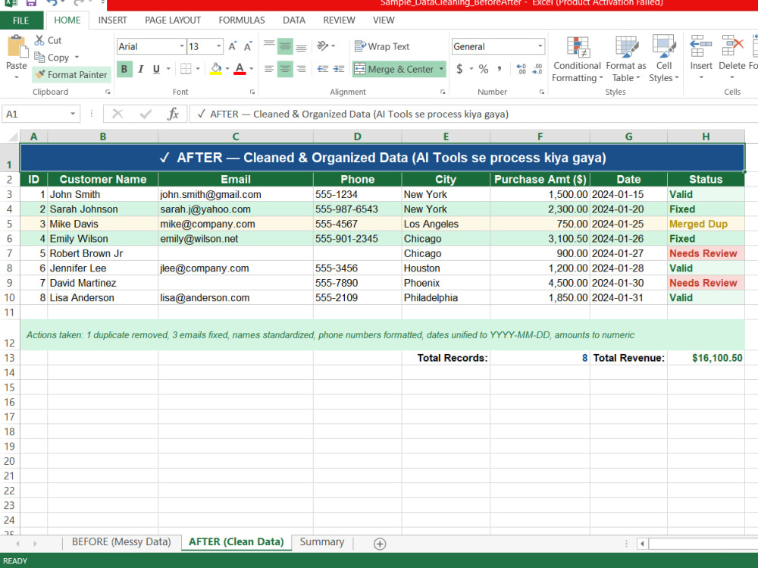Apply comma style

click(500, 69)
